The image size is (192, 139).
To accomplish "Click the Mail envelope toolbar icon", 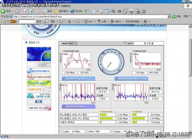I will pos(94,11).
